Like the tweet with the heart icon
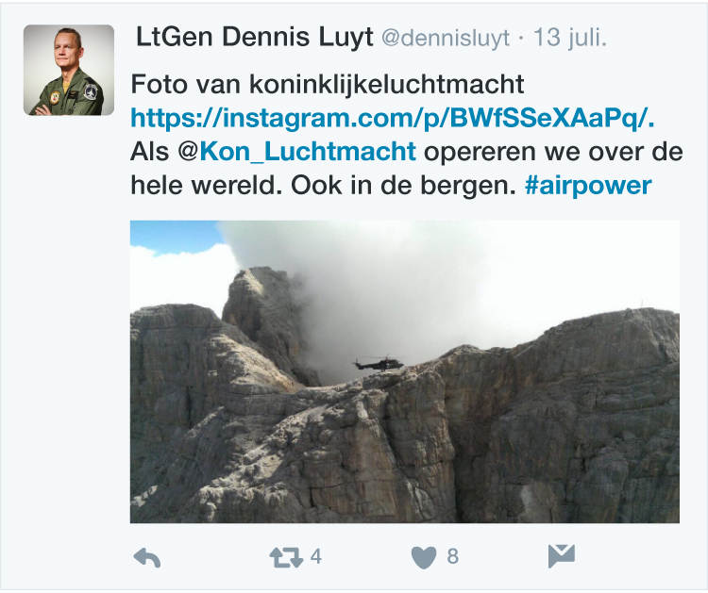Viewport: 708px width, 593px height. click(x=424, y=557)
